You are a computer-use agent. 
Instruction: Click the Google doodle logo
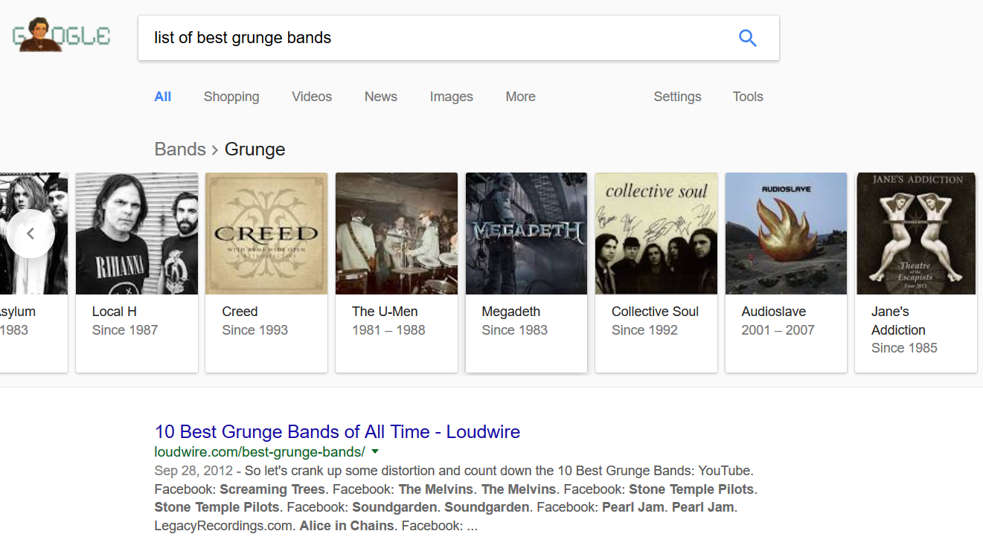tap(61, 36)
